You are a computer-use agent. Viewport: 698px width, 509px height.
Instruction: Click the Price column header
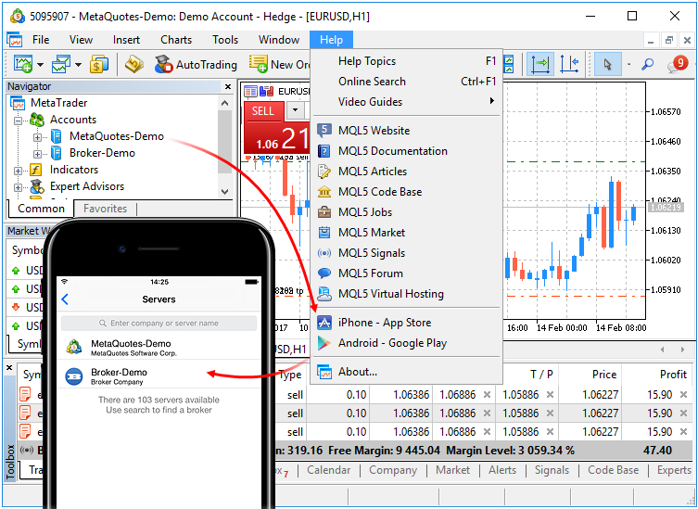[590, 375]
